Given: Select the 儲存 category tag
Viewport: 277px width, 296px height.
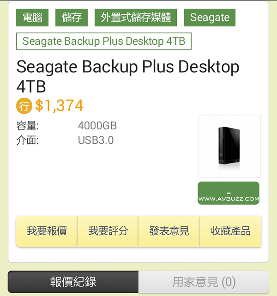Looking at the screenshot, I should coord(72,18).
